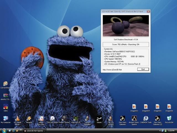177x133 pixels.
Task: Click the oZone3D.Net OpenGL taskbar button
Action: (x=35, y=131)
